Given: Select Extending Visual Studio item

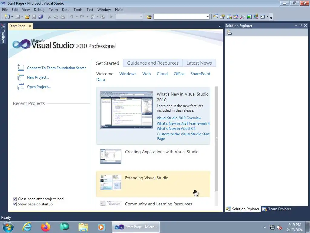Looking at the screenshot, I should point(153,184).
